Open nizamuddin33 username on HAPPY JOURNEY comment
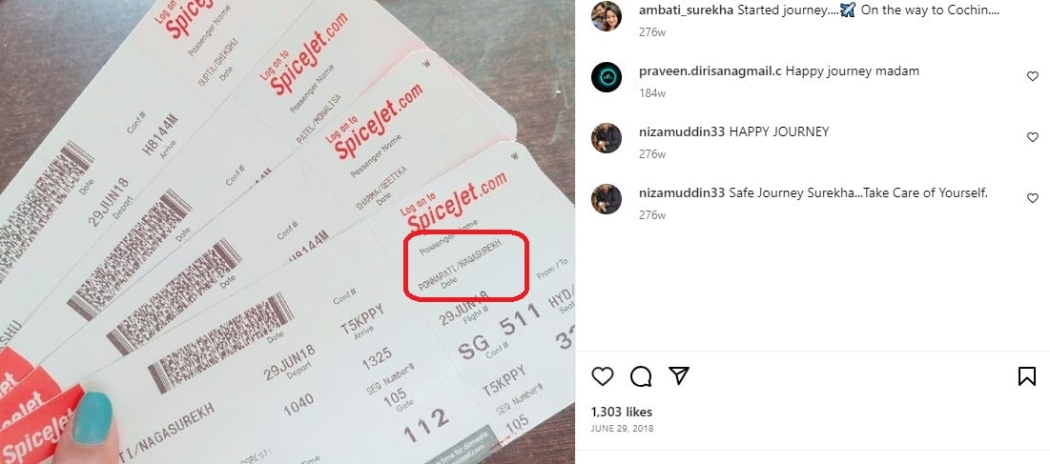 (682, 131)
